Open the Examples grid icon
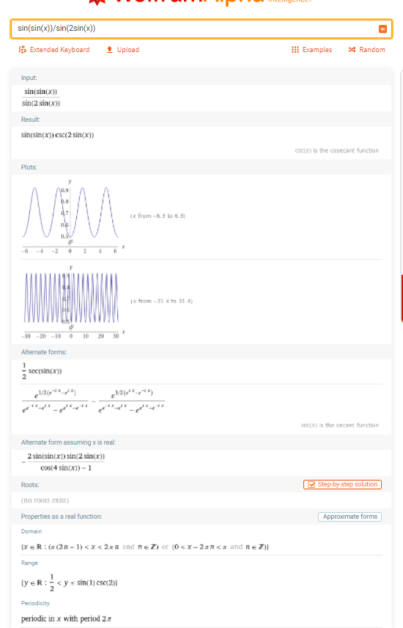This screenshot has width=403, height=628. coord(295,50)
